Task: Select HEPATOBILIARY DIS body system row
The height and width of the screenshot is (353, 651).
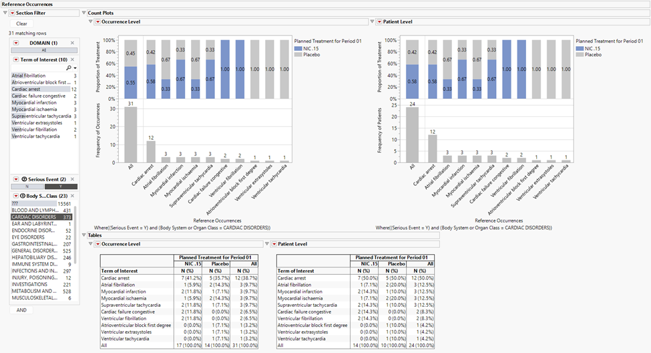Action: [x=41, y=257]
